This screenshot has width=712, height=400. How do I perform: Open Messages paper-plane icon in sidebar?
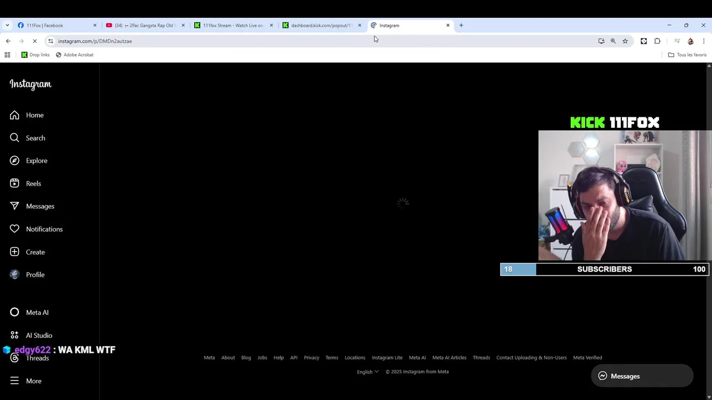click(14, 206)
